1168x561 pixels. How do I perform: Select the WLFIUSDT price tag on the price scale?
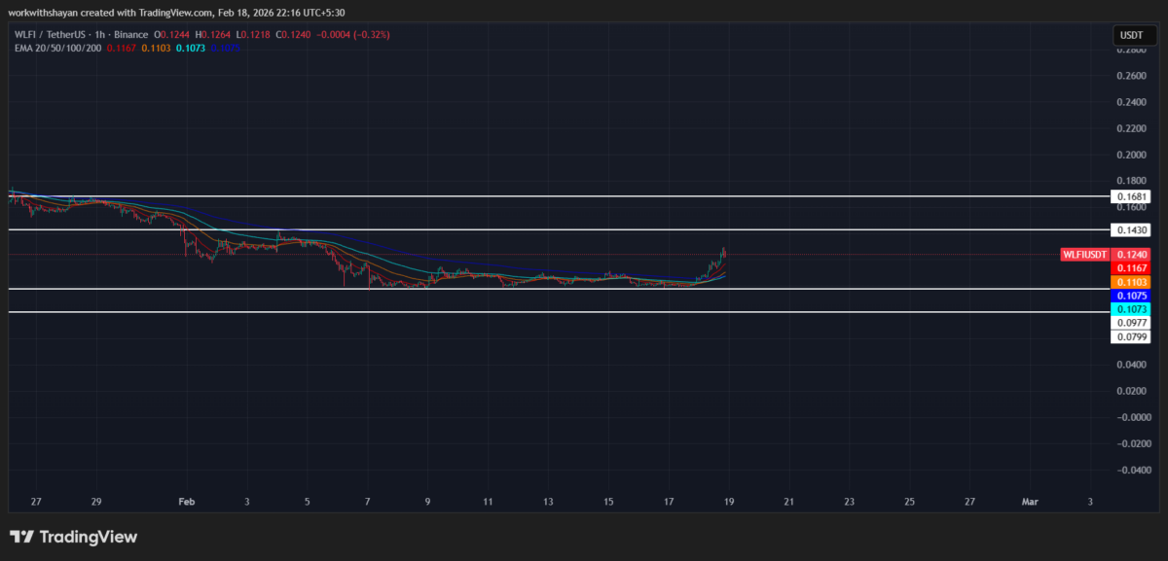1084,255
